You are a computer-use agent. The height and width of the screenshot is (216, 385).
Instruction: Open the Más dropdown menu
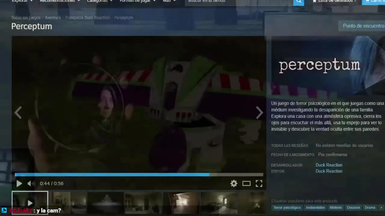(x=169, y=1)
